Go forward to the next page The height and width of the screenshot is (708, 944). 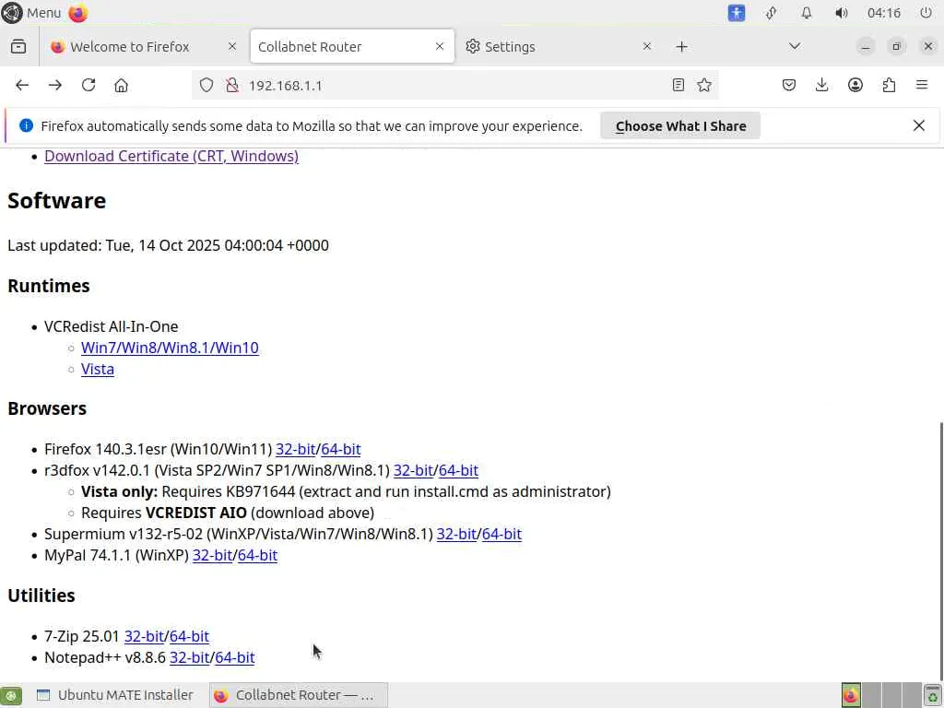tap(54, 85)
